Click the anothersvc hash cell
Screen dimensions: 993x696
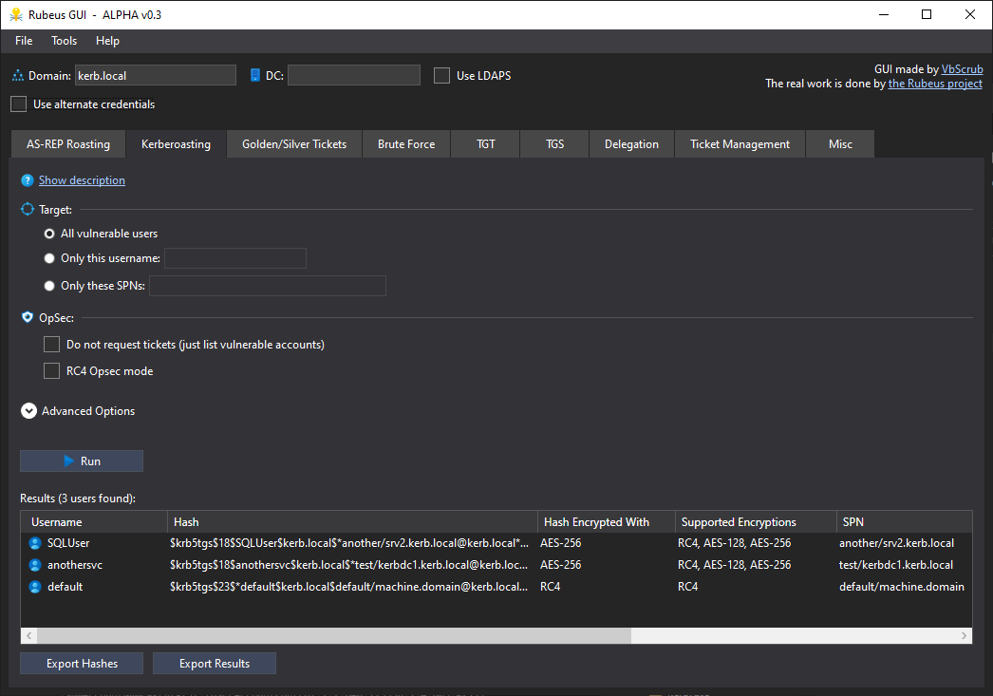349,565
